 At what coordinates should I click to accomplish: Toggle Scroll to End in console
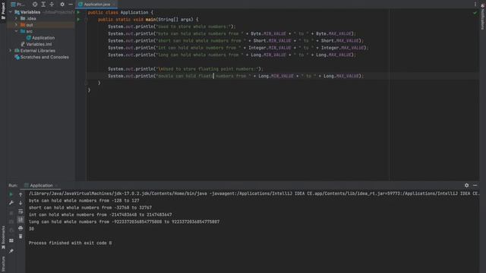pos(21,219)
